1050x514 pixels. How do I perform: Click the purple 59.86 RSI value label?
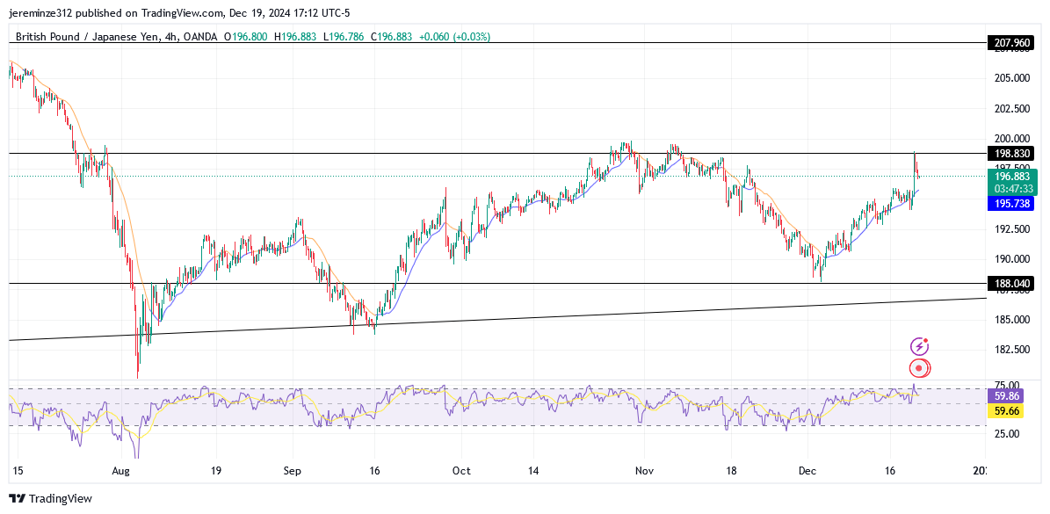(1007, 396)
